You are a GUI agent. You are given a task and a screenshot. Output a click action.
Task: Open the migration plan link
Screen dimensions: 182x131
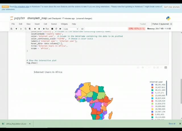coord(22,7)
